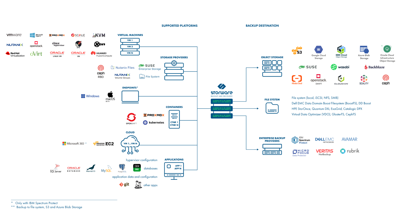The image size is (401, 216).
Task: Select the Amazon S3 object storage icon
Action: 296,50
